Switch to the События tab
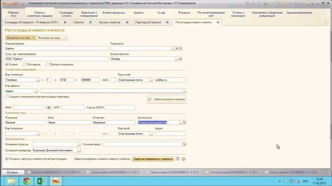The image size is (332, 186). 78,22
